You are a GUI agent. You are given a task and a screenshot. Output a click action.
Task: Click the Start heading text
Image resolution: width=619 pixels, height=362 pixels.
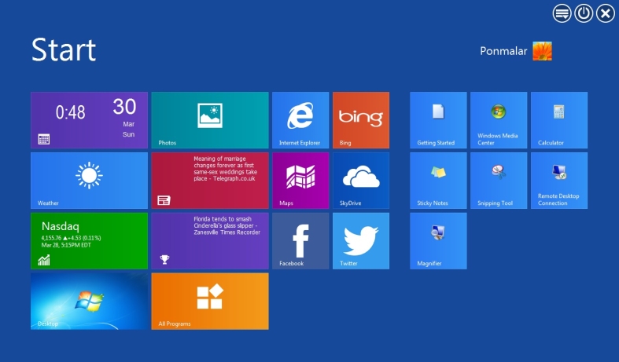64,50
